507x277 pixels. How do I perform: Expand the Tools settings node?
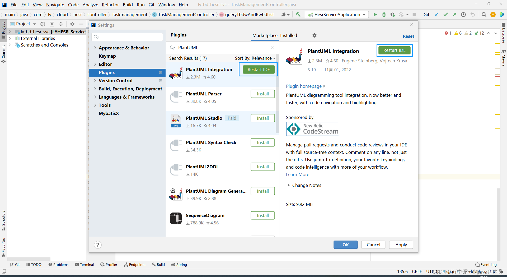point(95,105)
